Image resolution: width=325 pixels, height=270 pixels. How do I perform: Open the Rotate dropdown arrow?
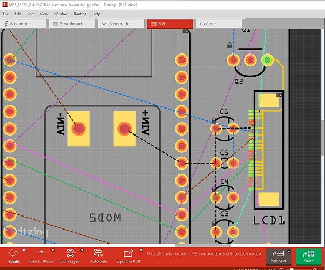(x=24, y=251)
